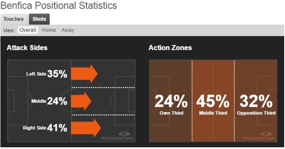Click the Middle 24% attack label
Image resolution: width=285 pixels, height=149 pixels.
(x=49, y=101)
